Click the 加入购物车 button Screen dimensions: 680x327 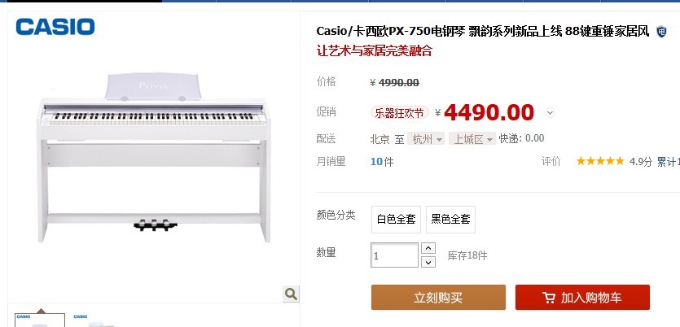coord(582,297)
